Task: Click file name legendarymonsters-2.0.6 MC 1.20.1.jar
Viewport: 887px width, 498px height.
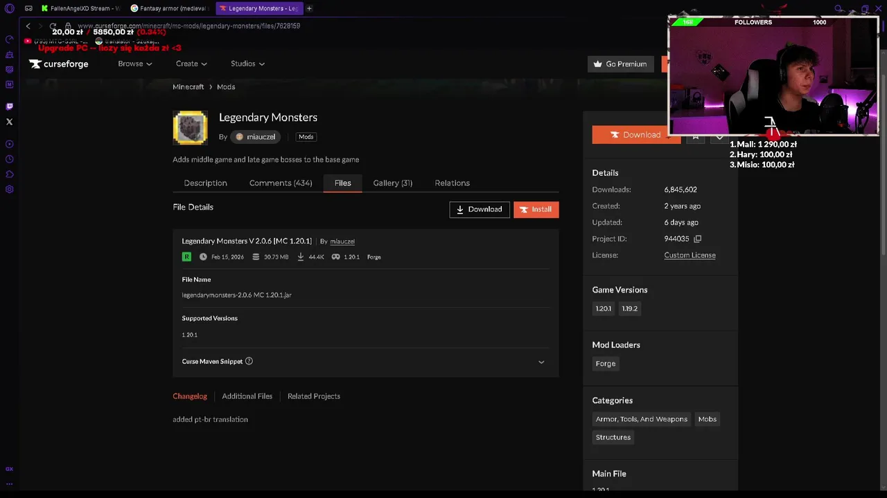Action: pyautogui.click(x=236, y=295)
